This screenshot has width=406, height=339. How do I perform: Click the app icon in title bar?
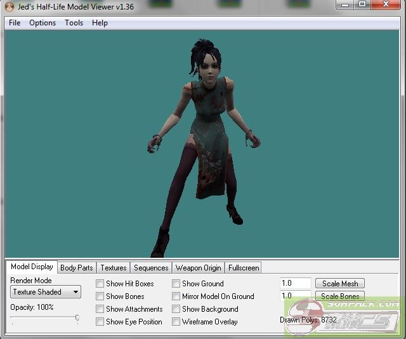(9, 7)
